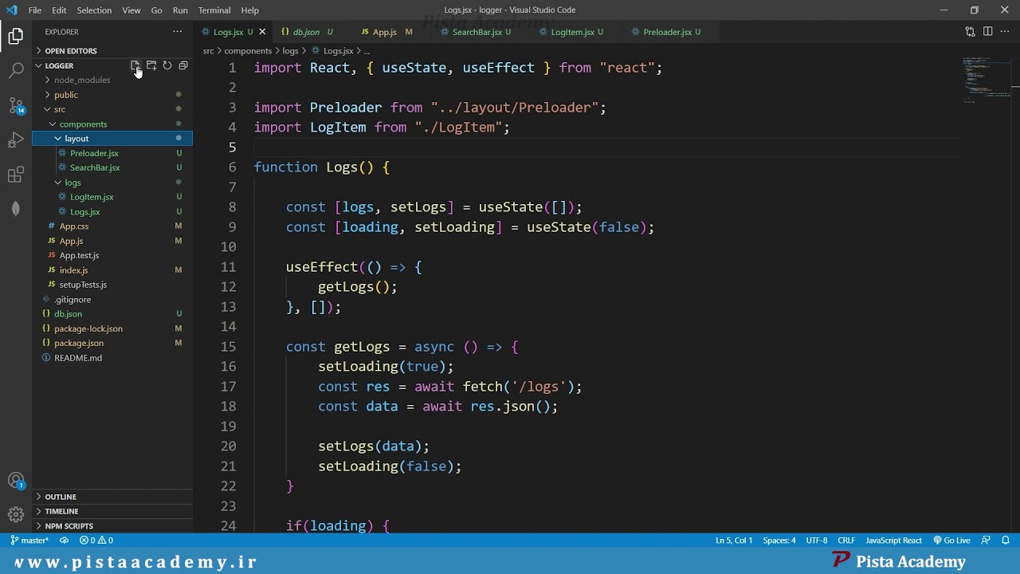
Task: Expand the Outline panel
Action: pyautogui.click(x=112, y=497)
